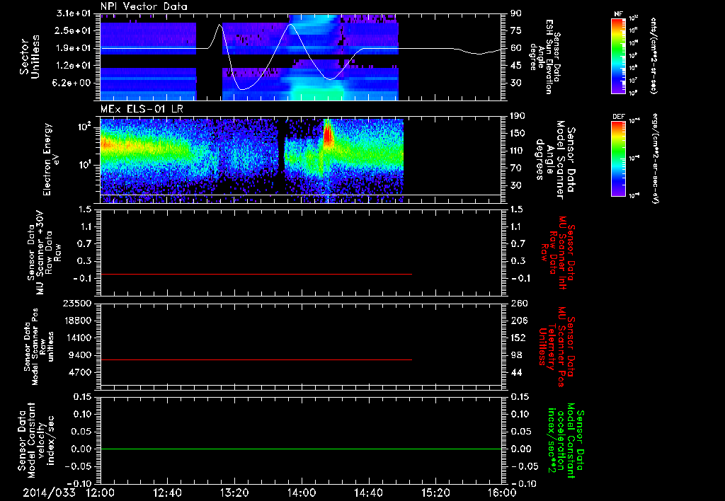Image resolution: width=725 pixels, height=501 pixels.
Task: Select the red 'MU Scanner Pos Telemetry' label
Action: [x=557, y=347]
